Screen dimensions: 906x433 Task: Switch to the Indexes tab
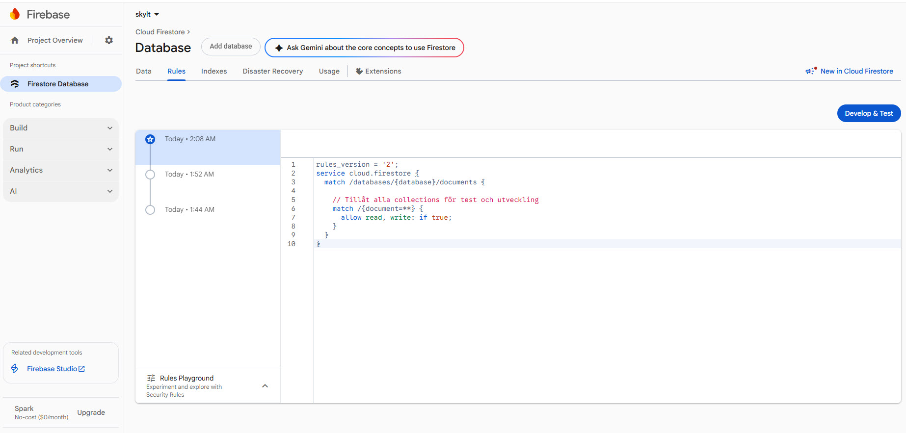pyautogui.click(x=214, y=71)
